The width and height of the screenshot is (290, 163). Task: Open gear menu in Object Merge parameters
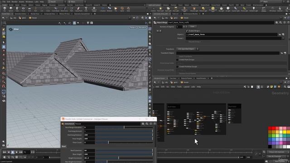pyautogui.click(x=277, y=23)
